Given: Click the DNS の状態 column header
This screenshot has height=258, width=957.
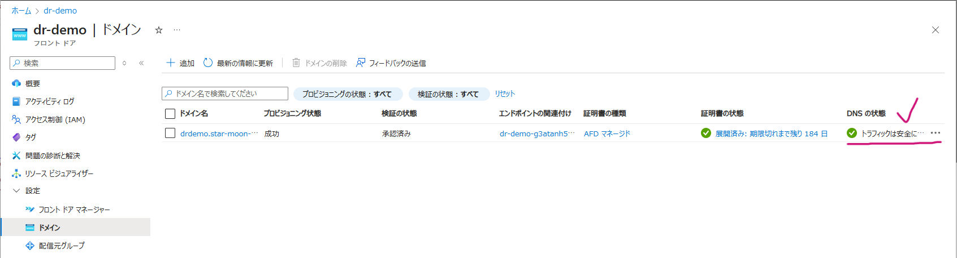Looking at the screenshot, I should tap(866, 113).
